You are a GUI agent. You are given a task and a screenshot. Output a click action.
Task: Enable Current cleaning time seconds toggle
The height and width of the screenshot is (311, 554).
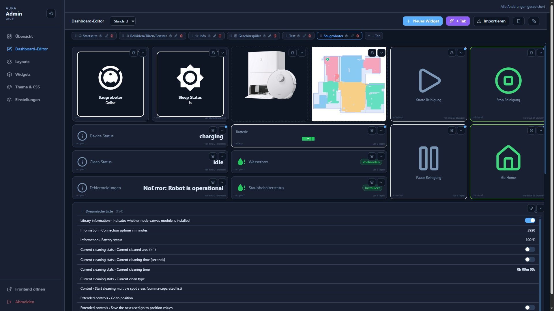pyautogui.click(x=530, y=259)
